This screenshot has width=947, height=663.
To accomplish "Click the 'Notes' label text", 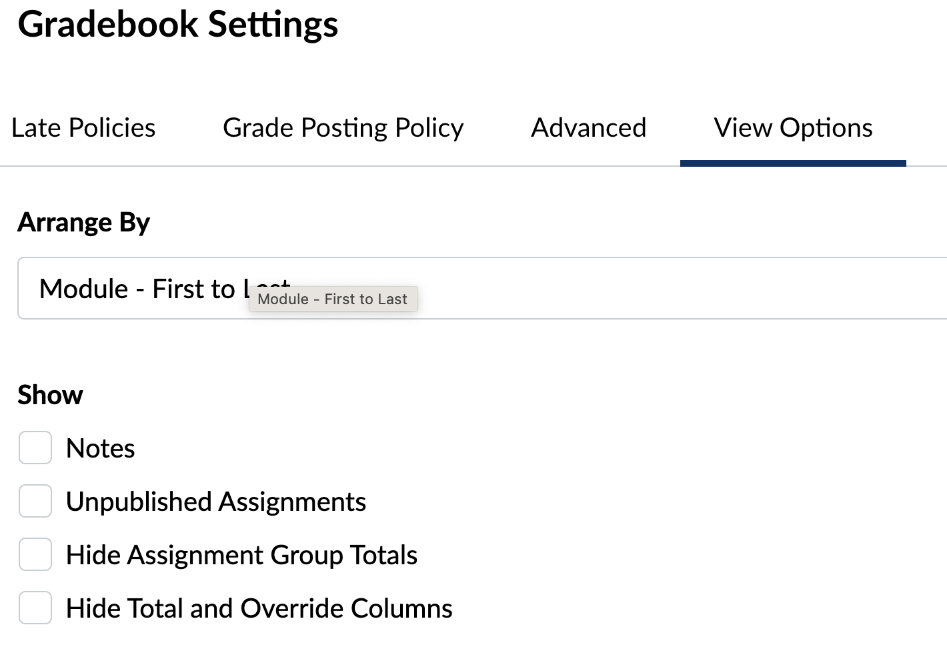I will pos(101,448).
